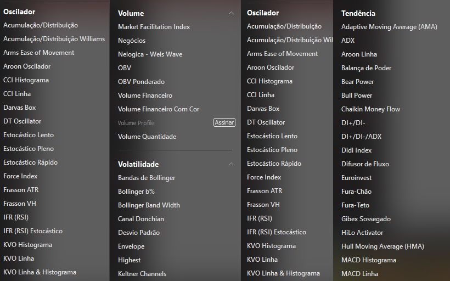Add Adaptive Moving Average (AMA)
The image size is (450, 281).
[x=389, y=27]
